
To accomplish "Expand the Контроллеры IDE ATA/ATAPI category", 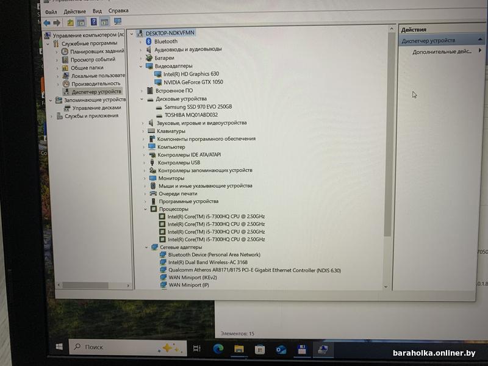I will [143, 155].
